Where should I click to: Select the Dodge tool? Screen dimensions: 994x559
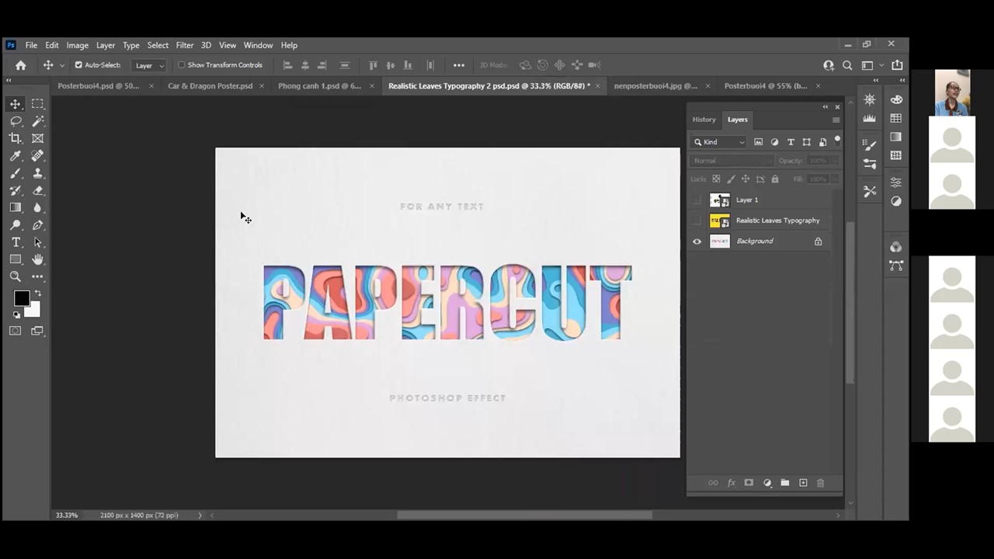point(16,225)
